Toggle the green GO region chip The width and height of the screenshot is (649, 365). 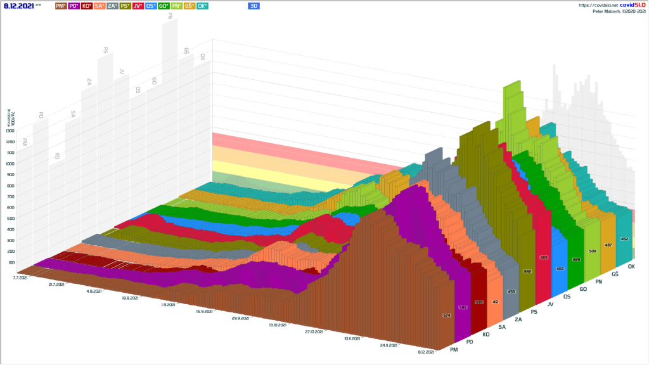[164, 6]
